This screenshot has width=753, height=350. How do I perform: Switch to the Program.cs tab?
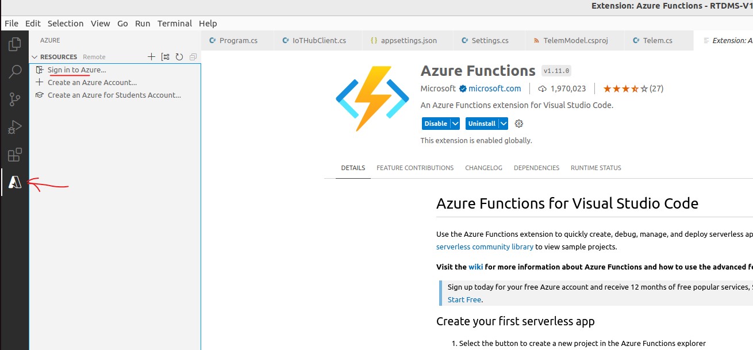[x=239, y=41]
